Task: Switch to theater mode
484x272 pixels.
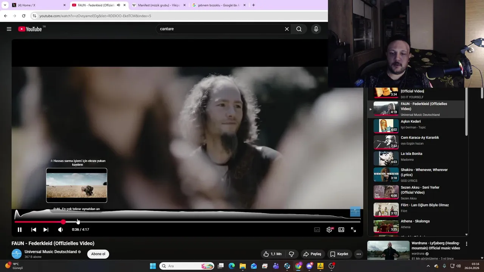Action: click(341, 229)
